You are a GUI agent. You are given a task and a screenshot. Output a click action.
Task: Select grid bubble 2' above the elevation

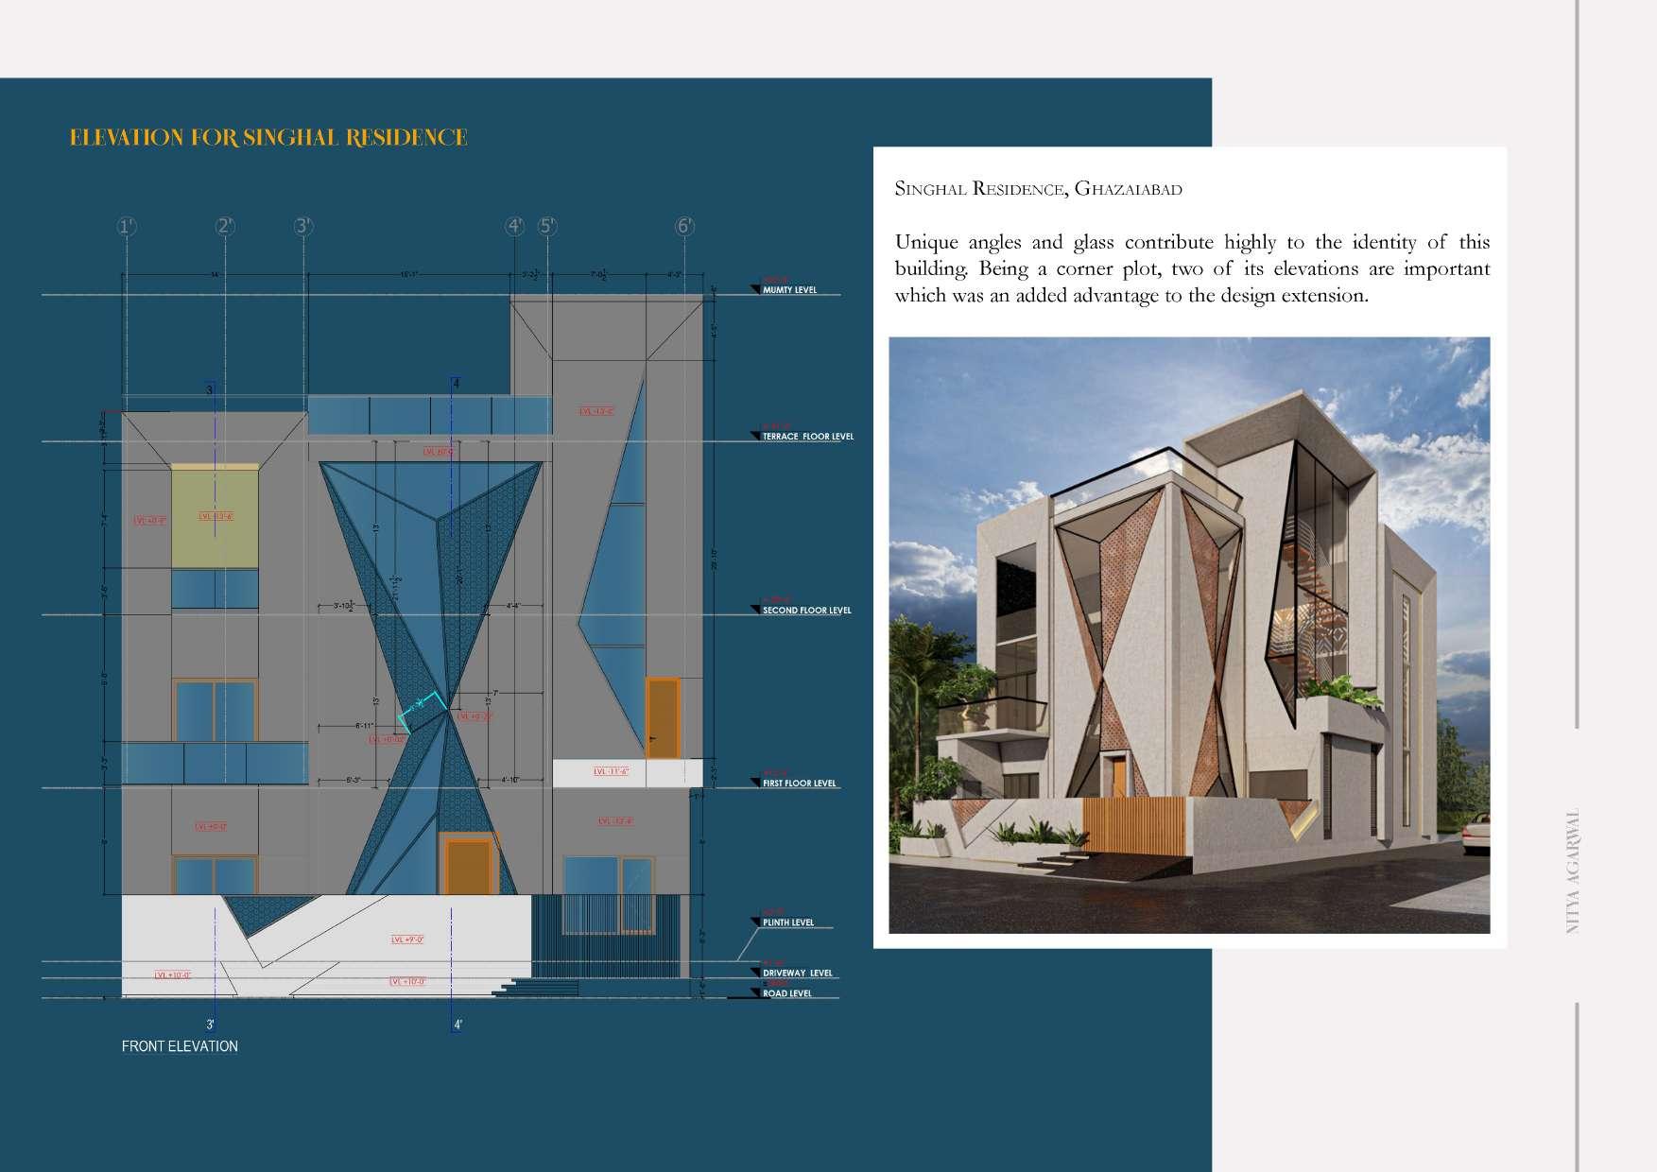coord(225,226)
